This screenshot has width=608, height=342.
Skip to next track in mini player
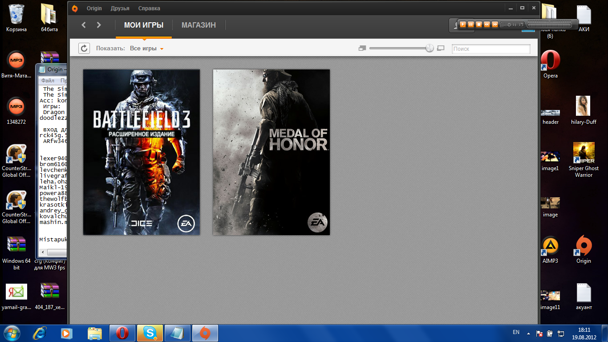(x=495, y=24)
